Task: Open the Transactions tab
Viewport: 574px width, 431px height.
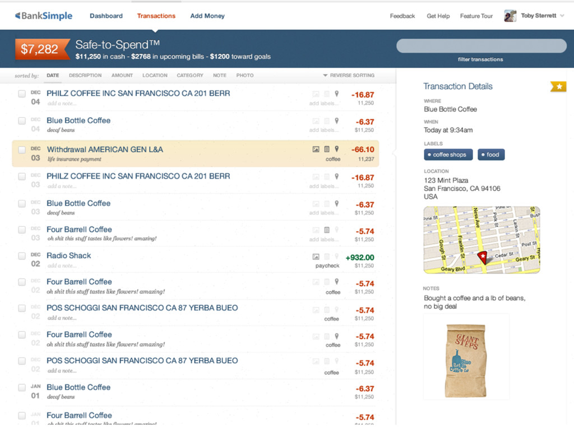Action: coord(156,16)
